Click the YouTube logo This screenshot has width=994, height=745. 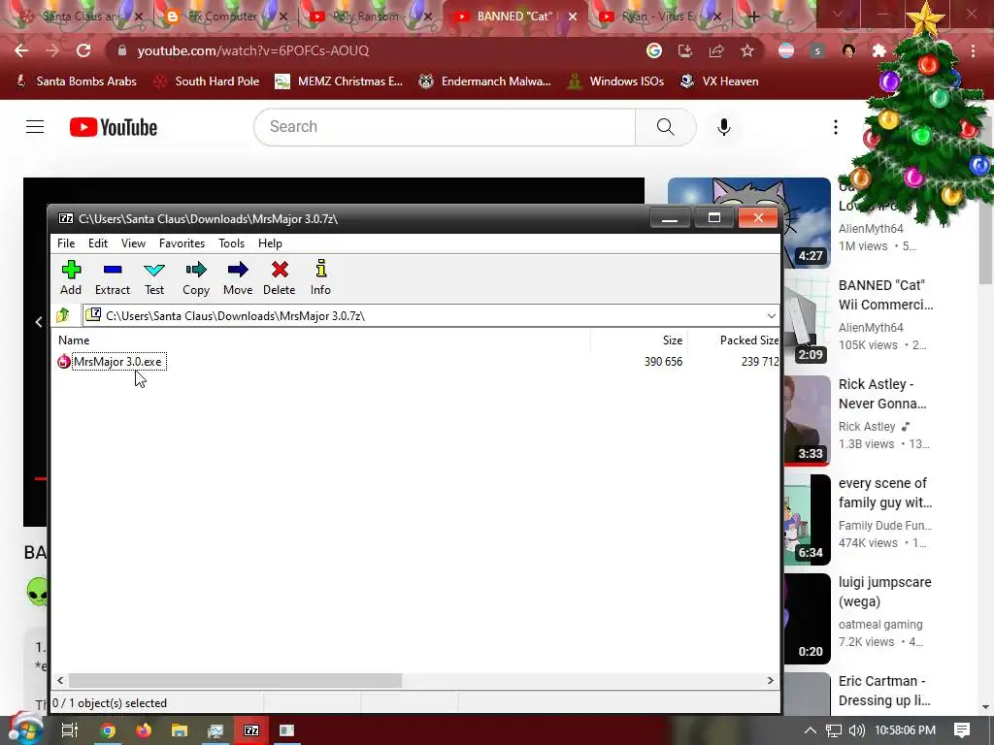(114, 127)
